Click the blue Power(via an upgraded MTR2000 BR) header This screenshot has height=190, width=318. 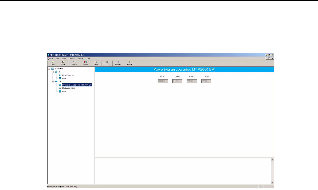pos(184,69)
